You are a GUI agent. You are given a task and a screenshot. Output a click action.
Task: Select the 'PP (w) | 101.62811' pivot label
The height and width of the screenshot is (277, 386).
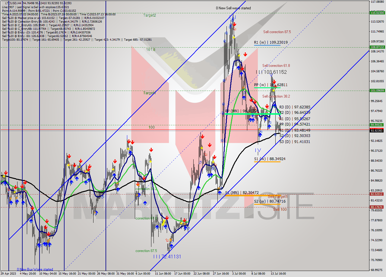271,85
